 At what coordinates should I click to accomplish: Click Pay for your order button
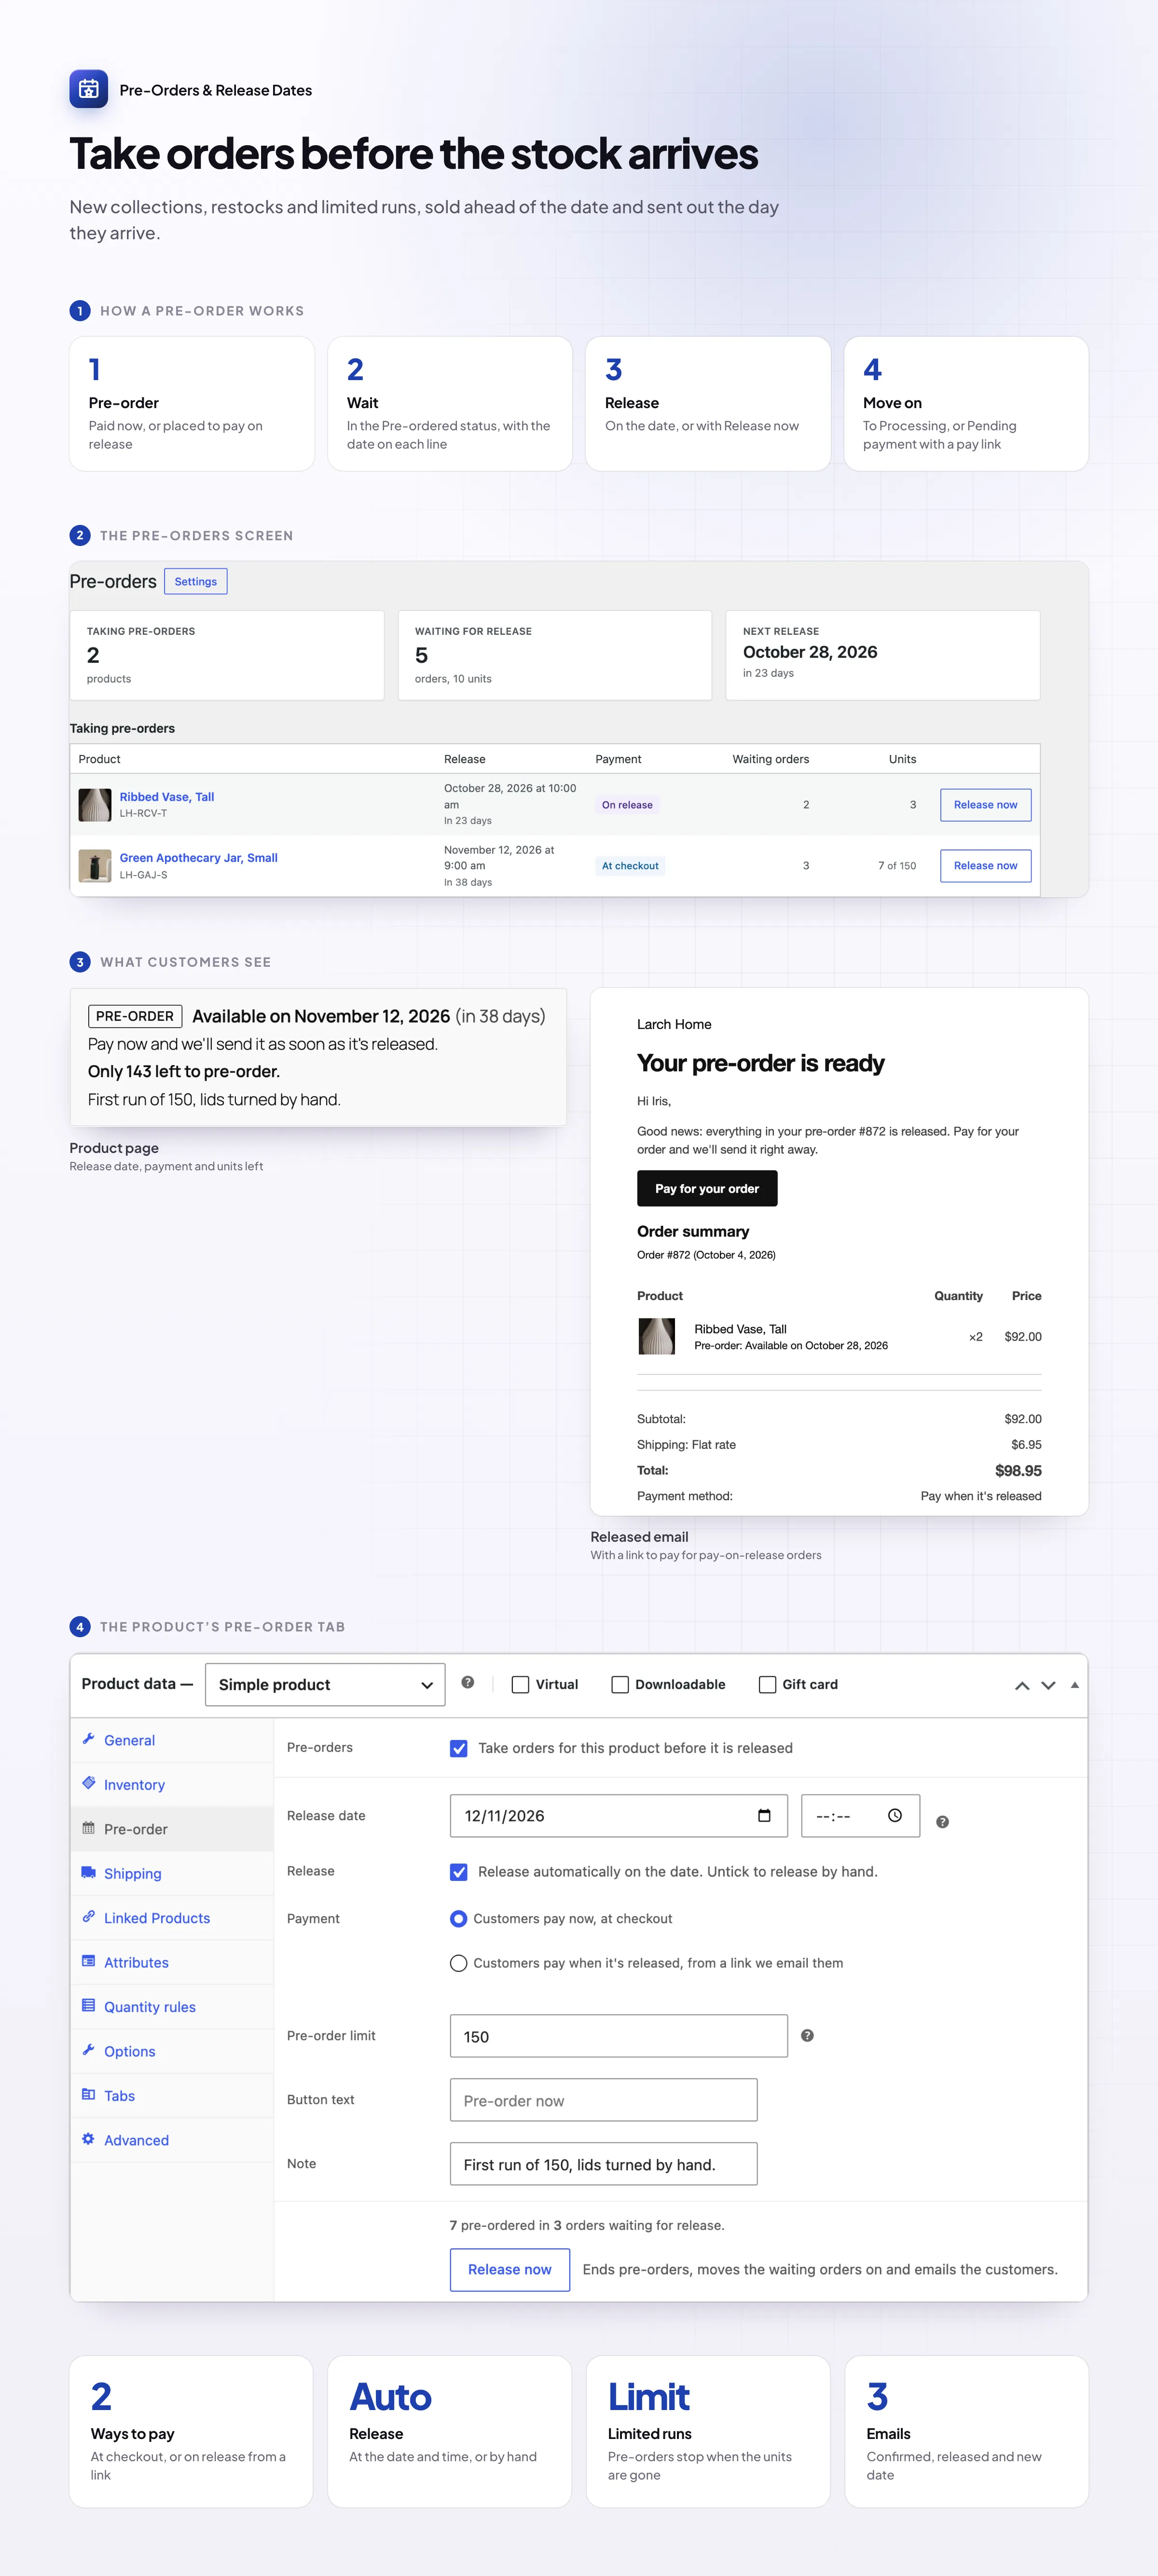click(707, 1188)
